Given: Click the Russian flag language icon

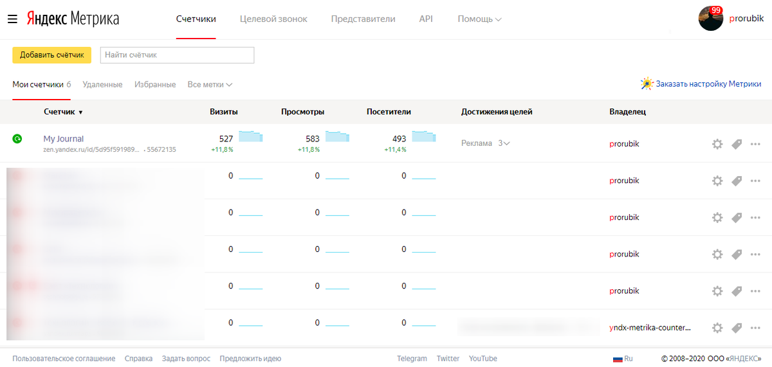Looking at the screenshot, I should pyautogui.click(x=617, y=359).
